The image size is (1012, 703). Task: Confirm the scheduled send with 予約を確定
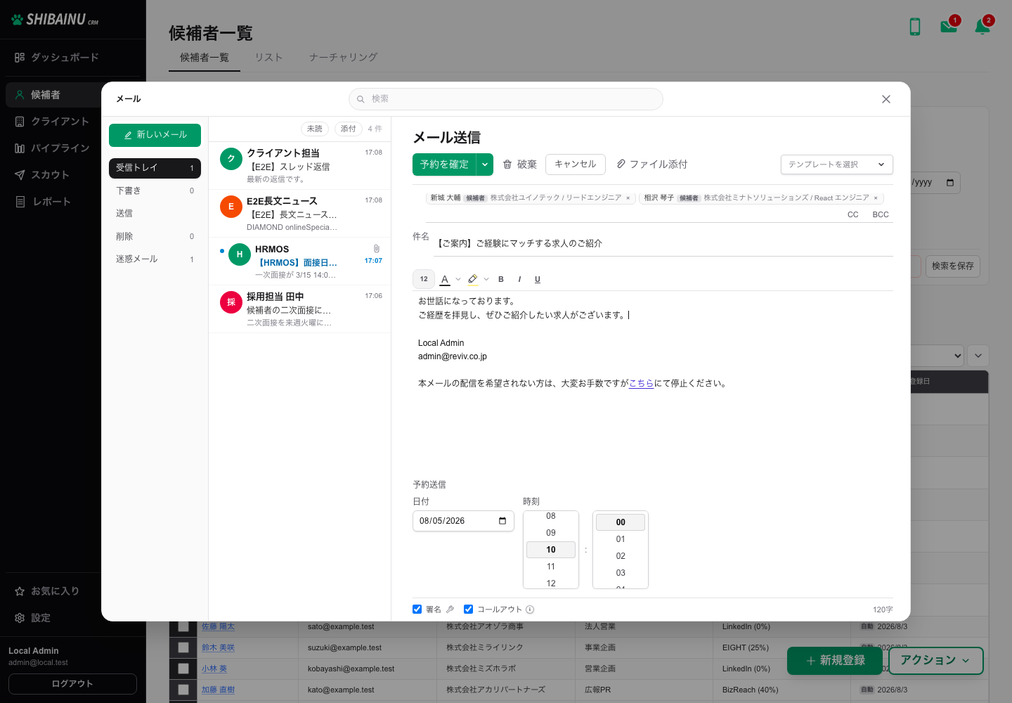(444, 165)
